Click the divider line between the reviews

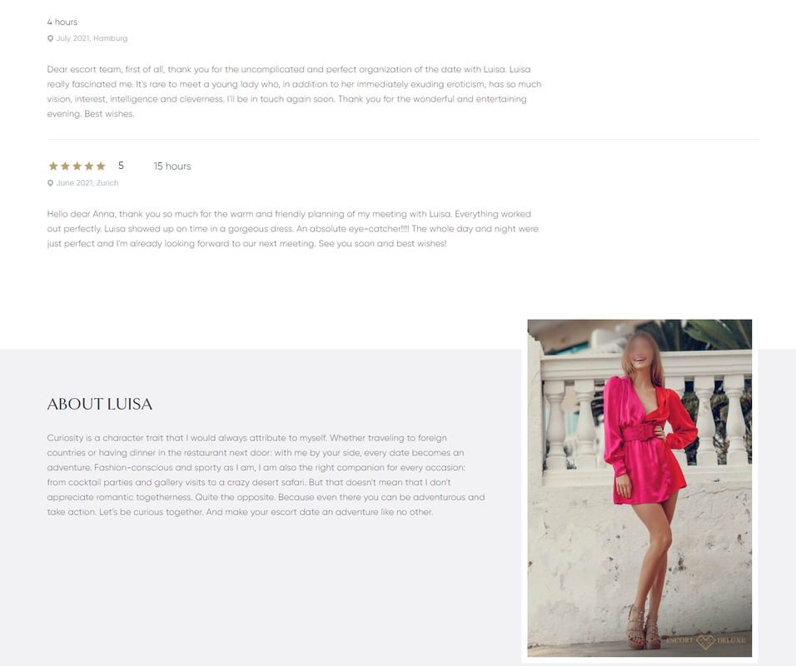coord(402,139)
